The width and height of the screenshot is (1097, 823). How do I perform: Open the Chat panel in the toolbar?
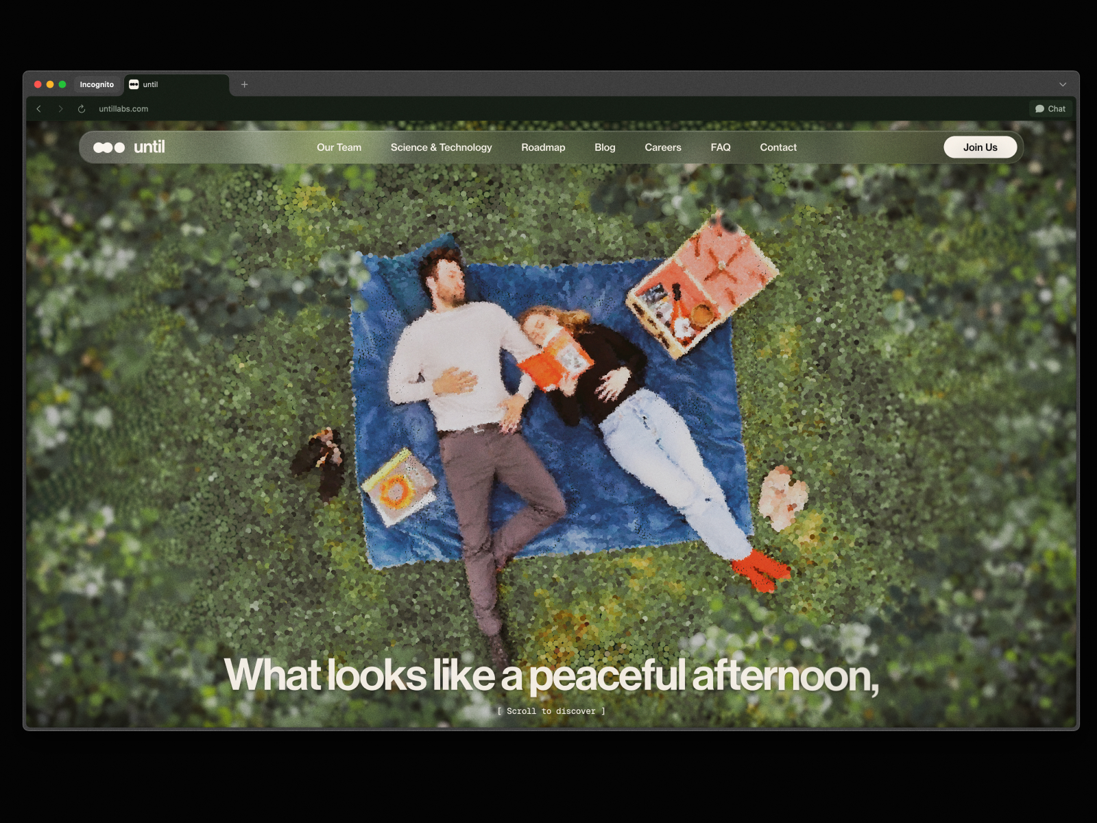point(1050,109)
